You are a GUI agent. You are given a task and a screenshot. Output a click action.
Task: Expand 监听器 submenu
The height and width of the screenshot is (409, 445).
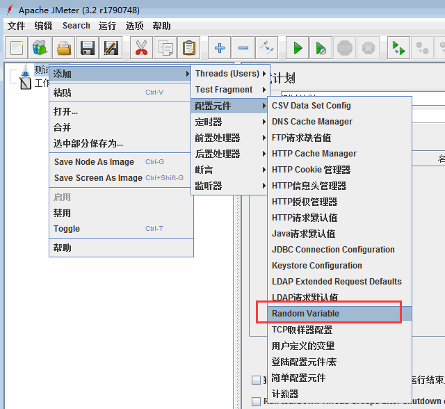pos(229,186)
